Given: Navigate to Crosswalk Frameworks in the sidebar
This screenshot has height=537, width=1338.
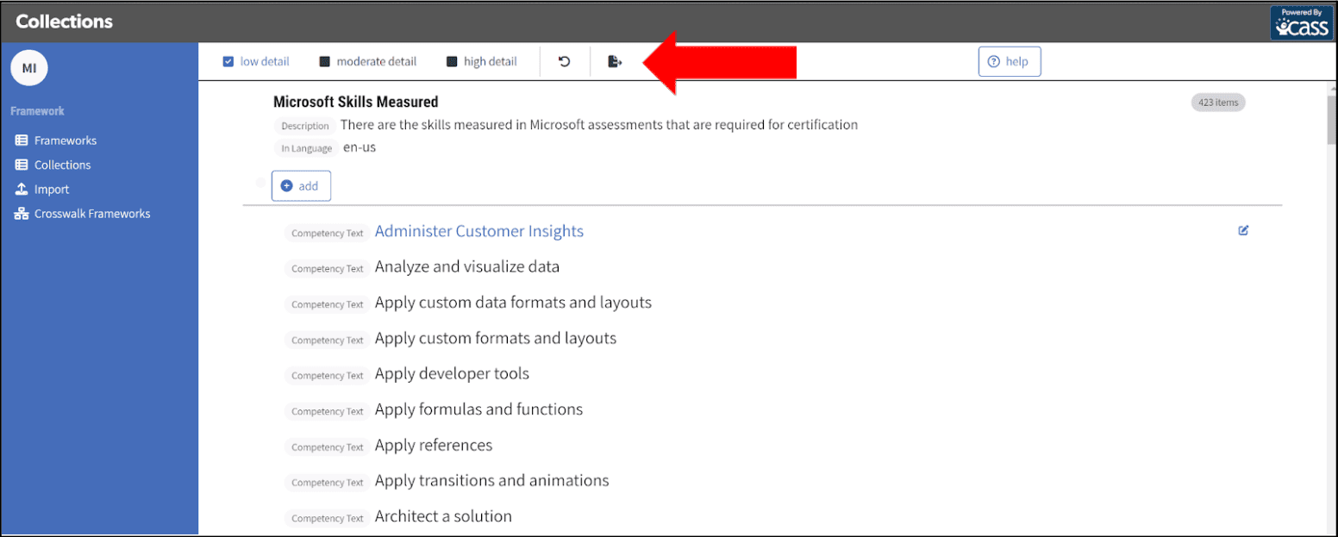Looking at the screenshot, I should pyautogui.click(x=91, y=213).
